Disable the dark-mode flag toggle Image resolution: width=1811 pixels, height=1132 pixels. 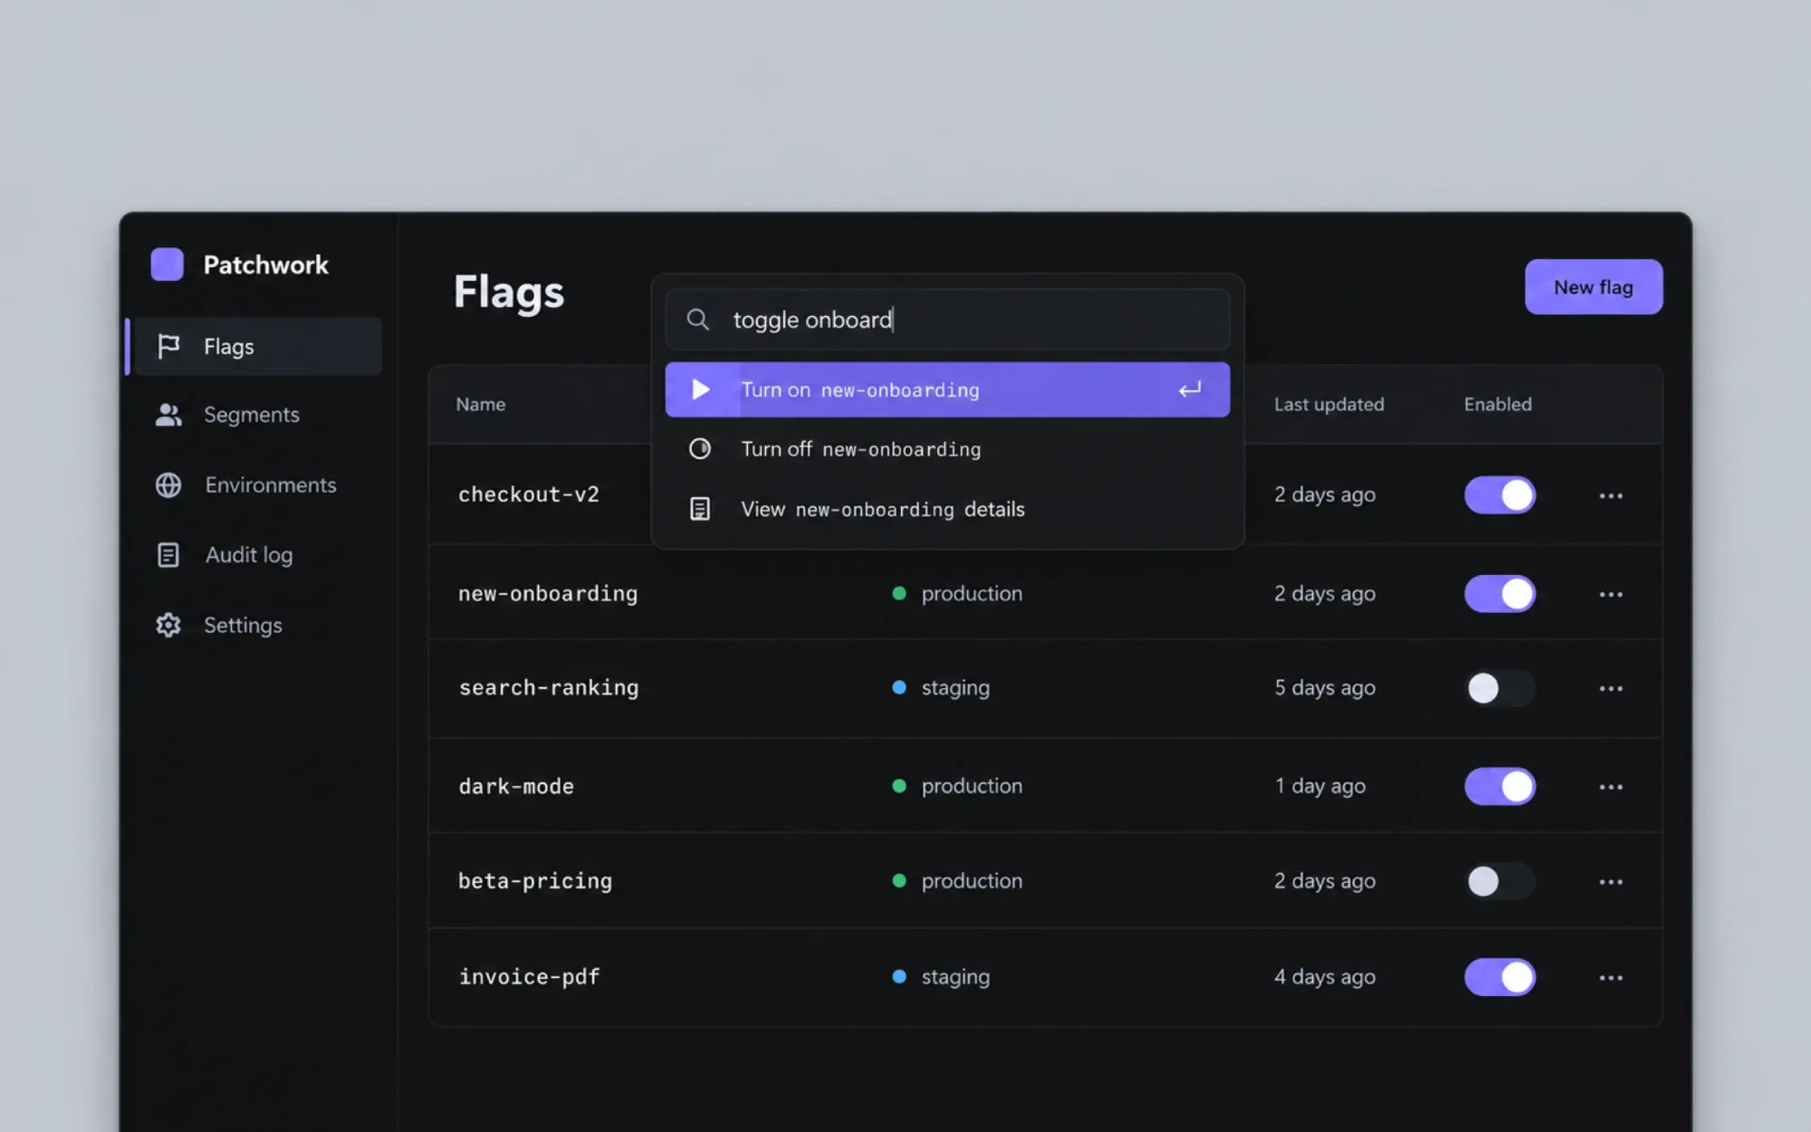tap(1500, 786)
